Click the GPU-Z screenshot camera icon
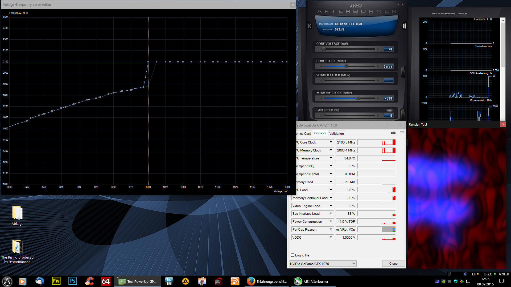This screenshot has height=287, width=511. coord(393,133)
